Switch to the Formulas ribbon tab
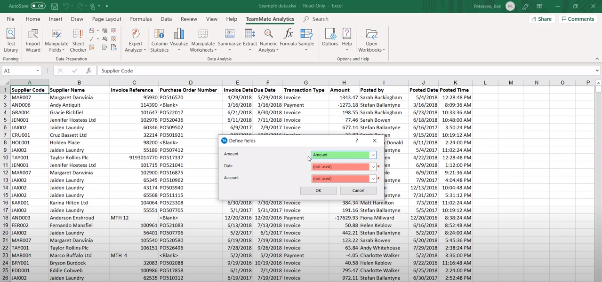The image size is (602, 282). point(141,19)
